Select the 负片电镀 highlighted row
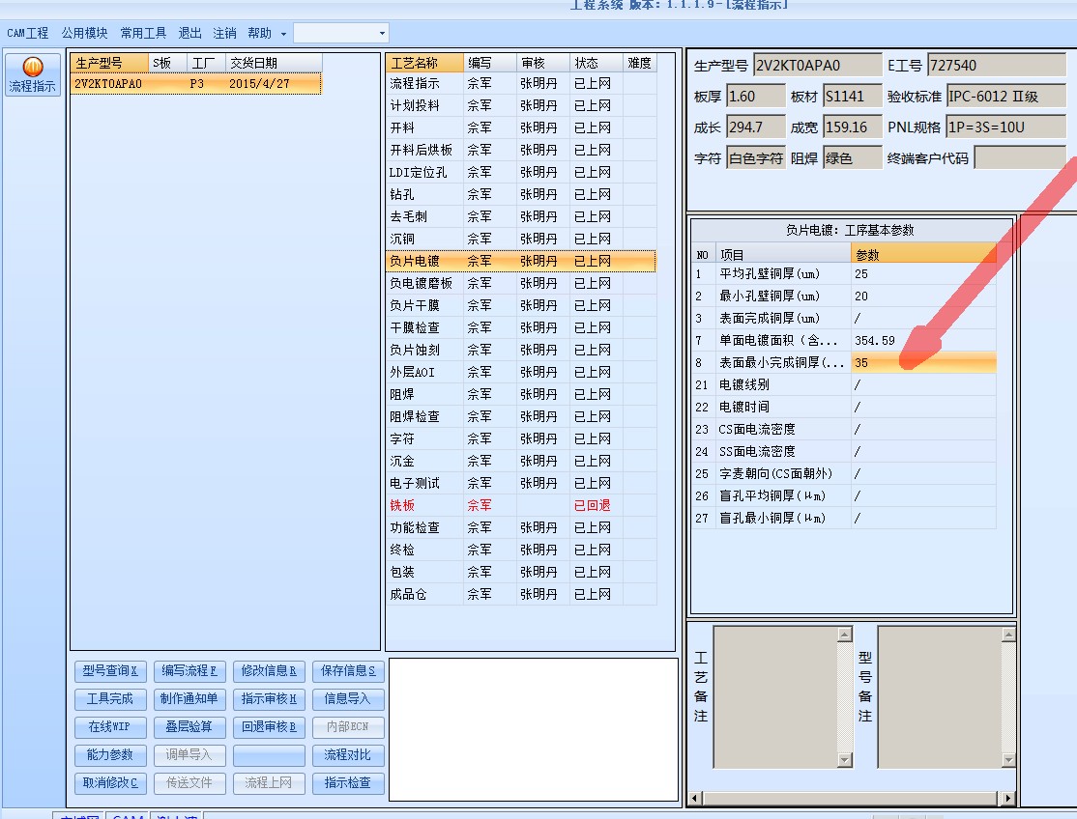1077x819 pixels. [521, 262]
